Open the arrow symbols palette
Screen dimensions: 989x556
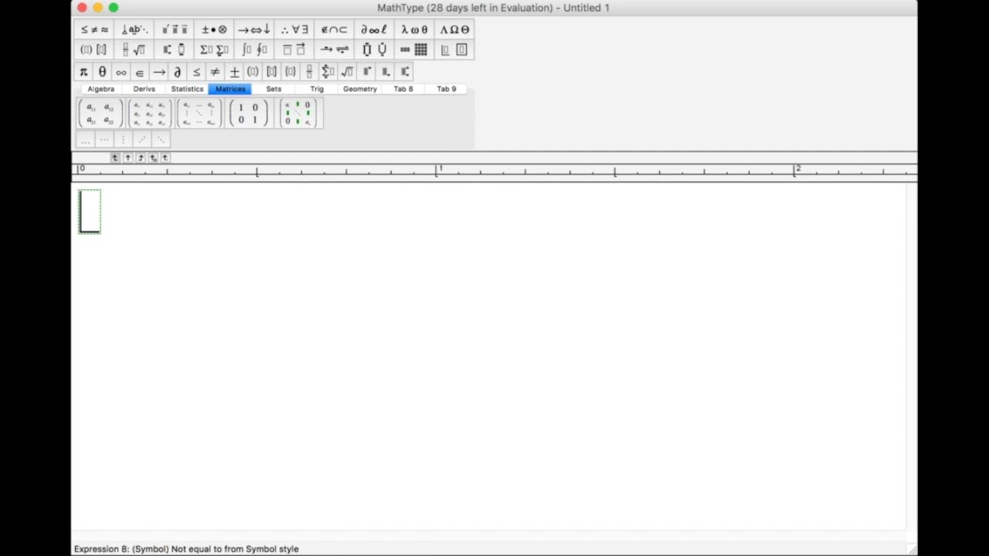click(254, 29)
